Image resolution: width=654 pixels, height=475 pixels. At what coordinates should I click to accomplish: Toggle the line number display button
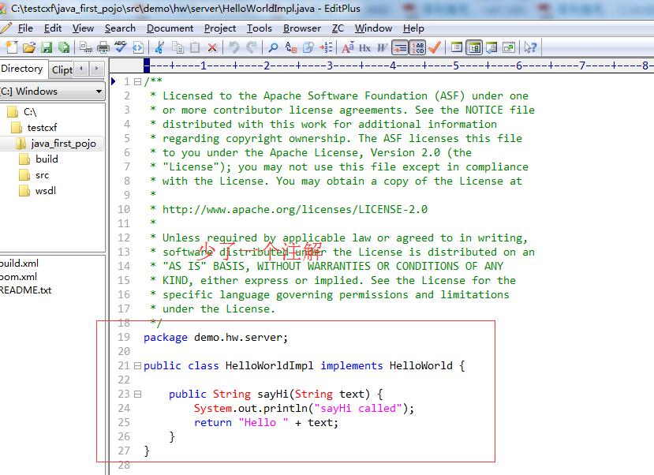[x=417, y=48]
